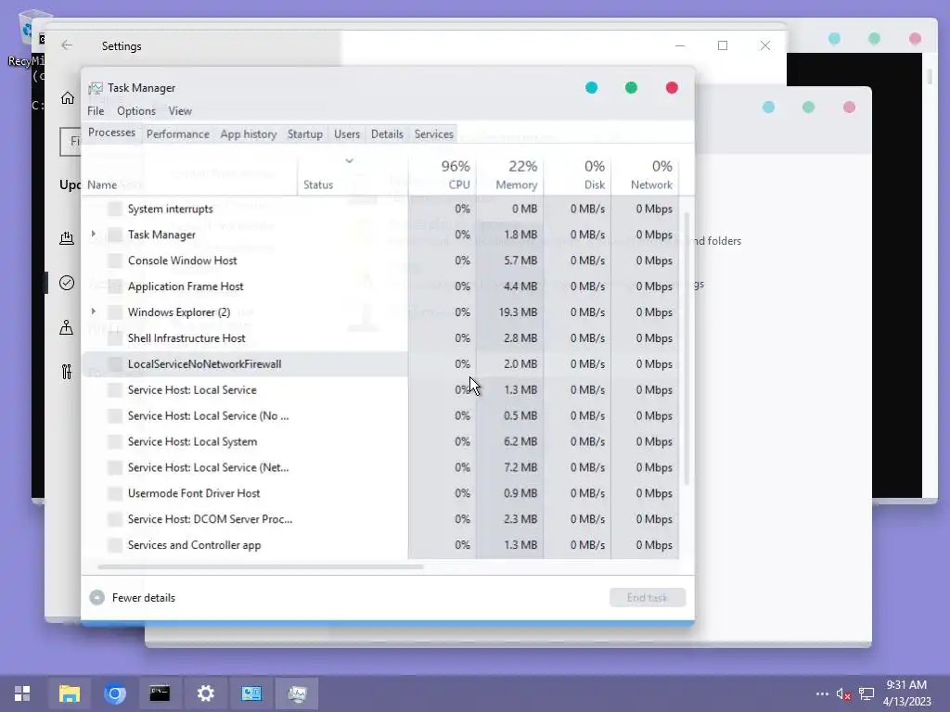Open the Performance tab in Task Manager

click(177, 133)
